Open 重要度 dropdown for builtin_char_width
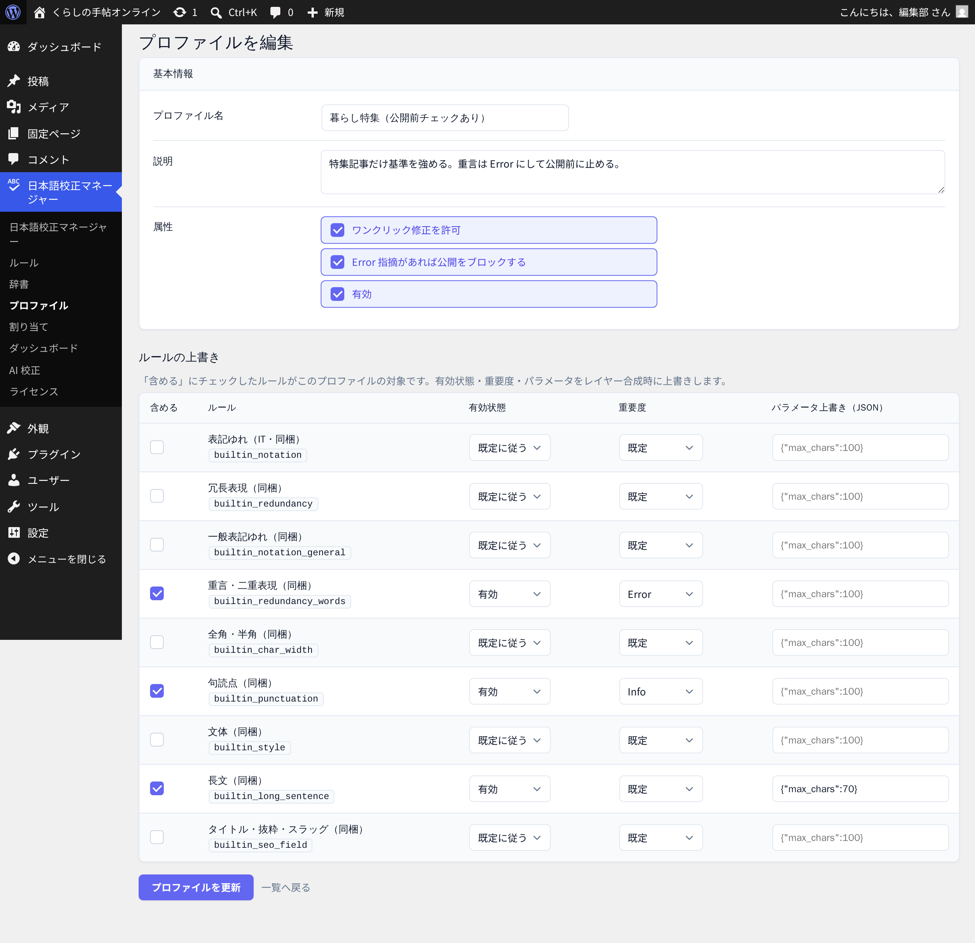The height and width of the screenshot is (943, 975). tap(661, 643)
